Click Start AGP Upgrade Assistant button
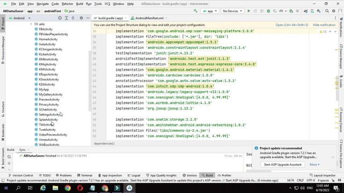 pyautogui.click(x=283, y=165)
